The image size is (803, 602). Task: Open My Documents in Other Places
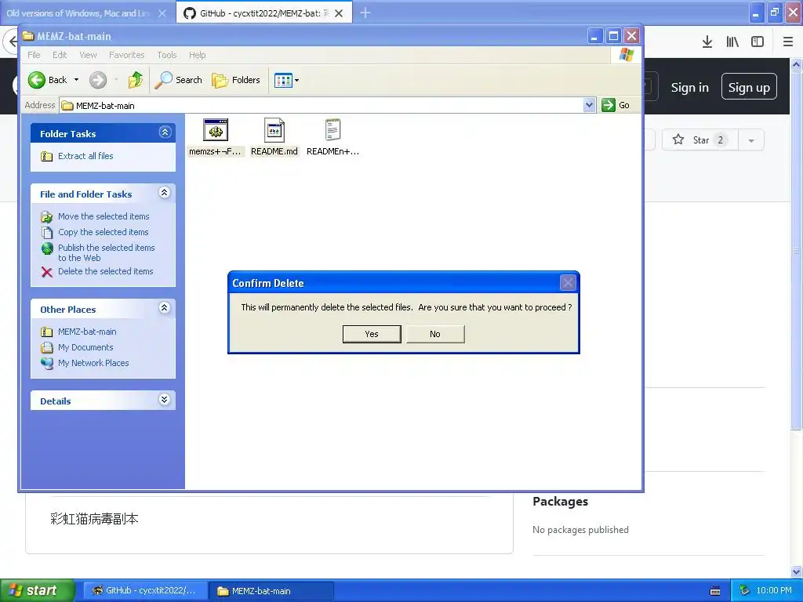(85, 347)
